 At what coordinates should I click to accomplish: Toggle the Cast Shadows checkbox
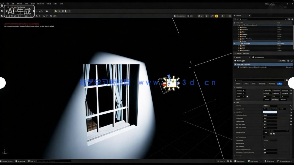[x=264, y=147]
